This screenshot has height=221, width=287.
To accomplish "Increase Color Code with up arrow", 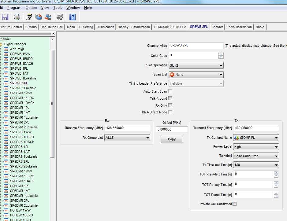I will click(x=221, y=54).
